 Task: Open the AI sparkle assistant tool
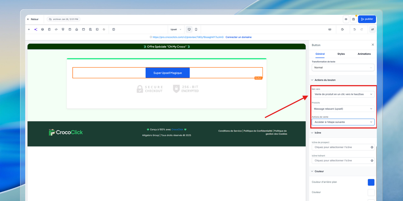[x=36, y=29]
